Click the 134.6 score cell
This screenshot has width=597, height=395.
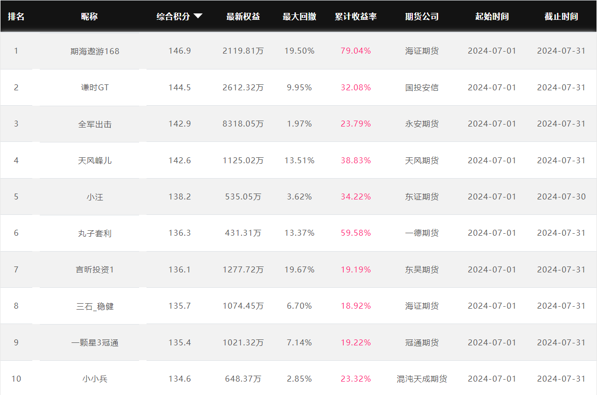pyautogui.click(x=180, y=379)
